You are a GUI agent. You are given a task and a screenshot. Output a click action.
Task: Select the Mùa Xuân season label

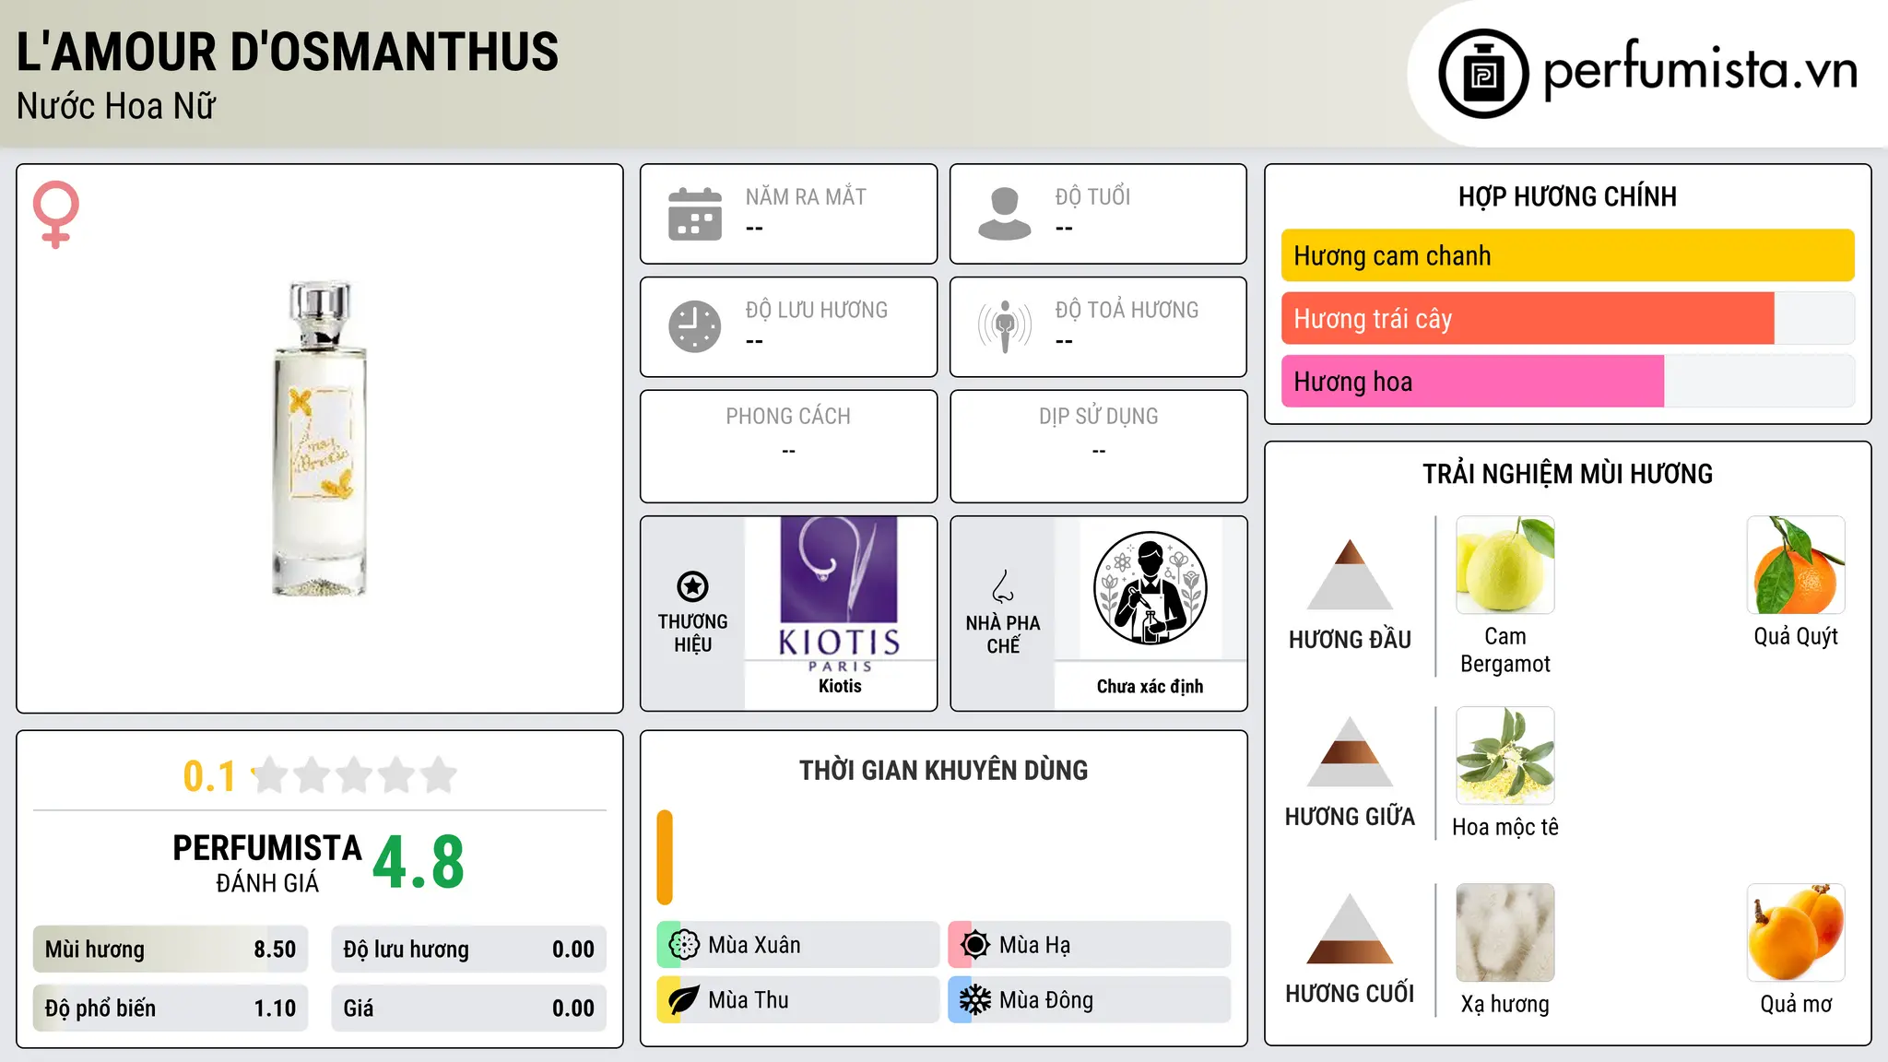click(754, 945)
